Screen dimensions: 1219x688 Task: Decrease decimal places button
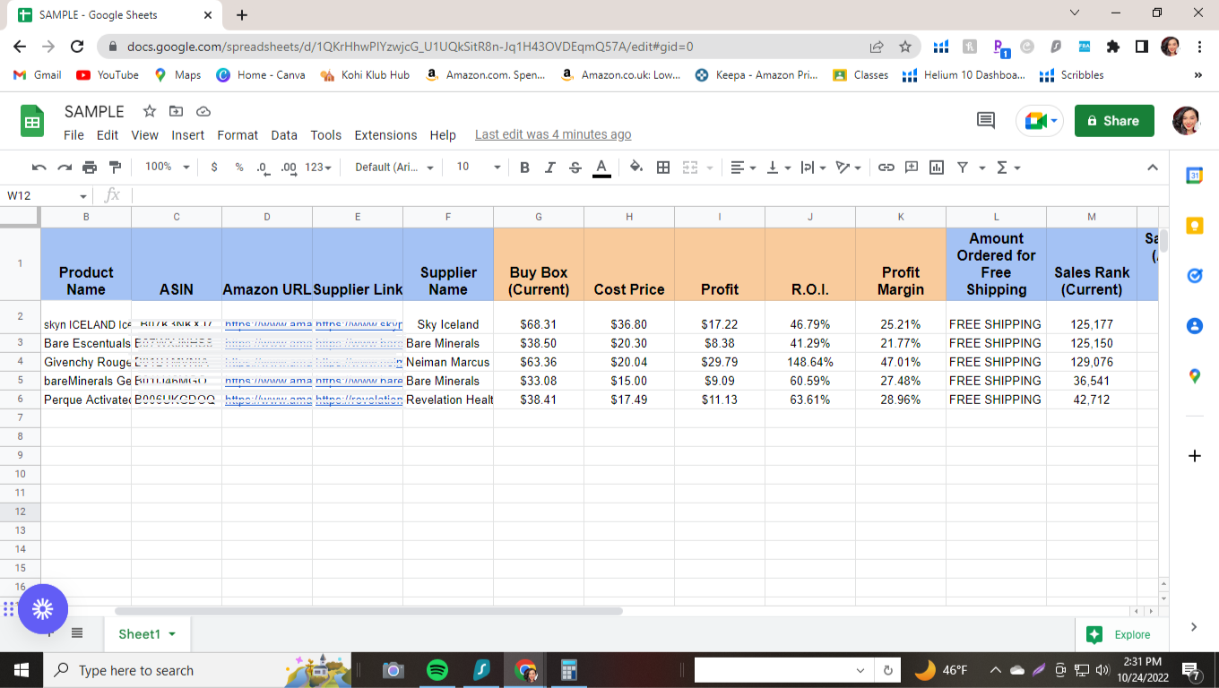tap(263, 168)
